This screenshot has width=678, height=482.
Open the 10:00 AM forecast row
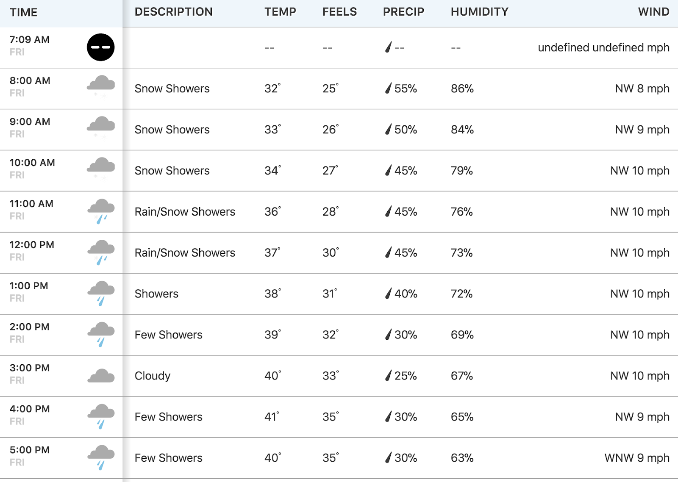(x=339, y=171)
